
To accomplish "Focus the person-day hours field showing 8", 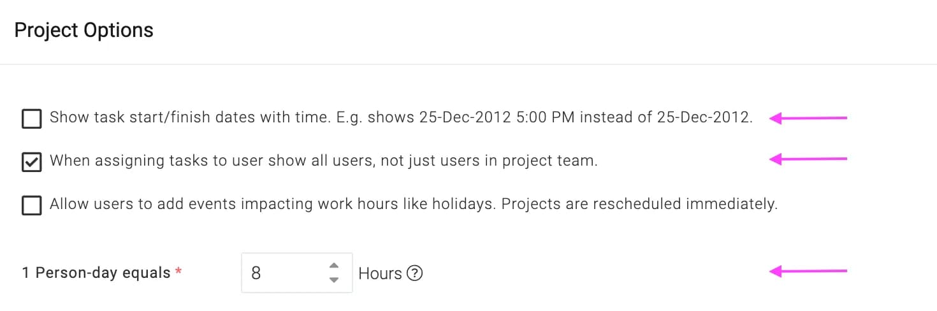I will coord(297,273).
